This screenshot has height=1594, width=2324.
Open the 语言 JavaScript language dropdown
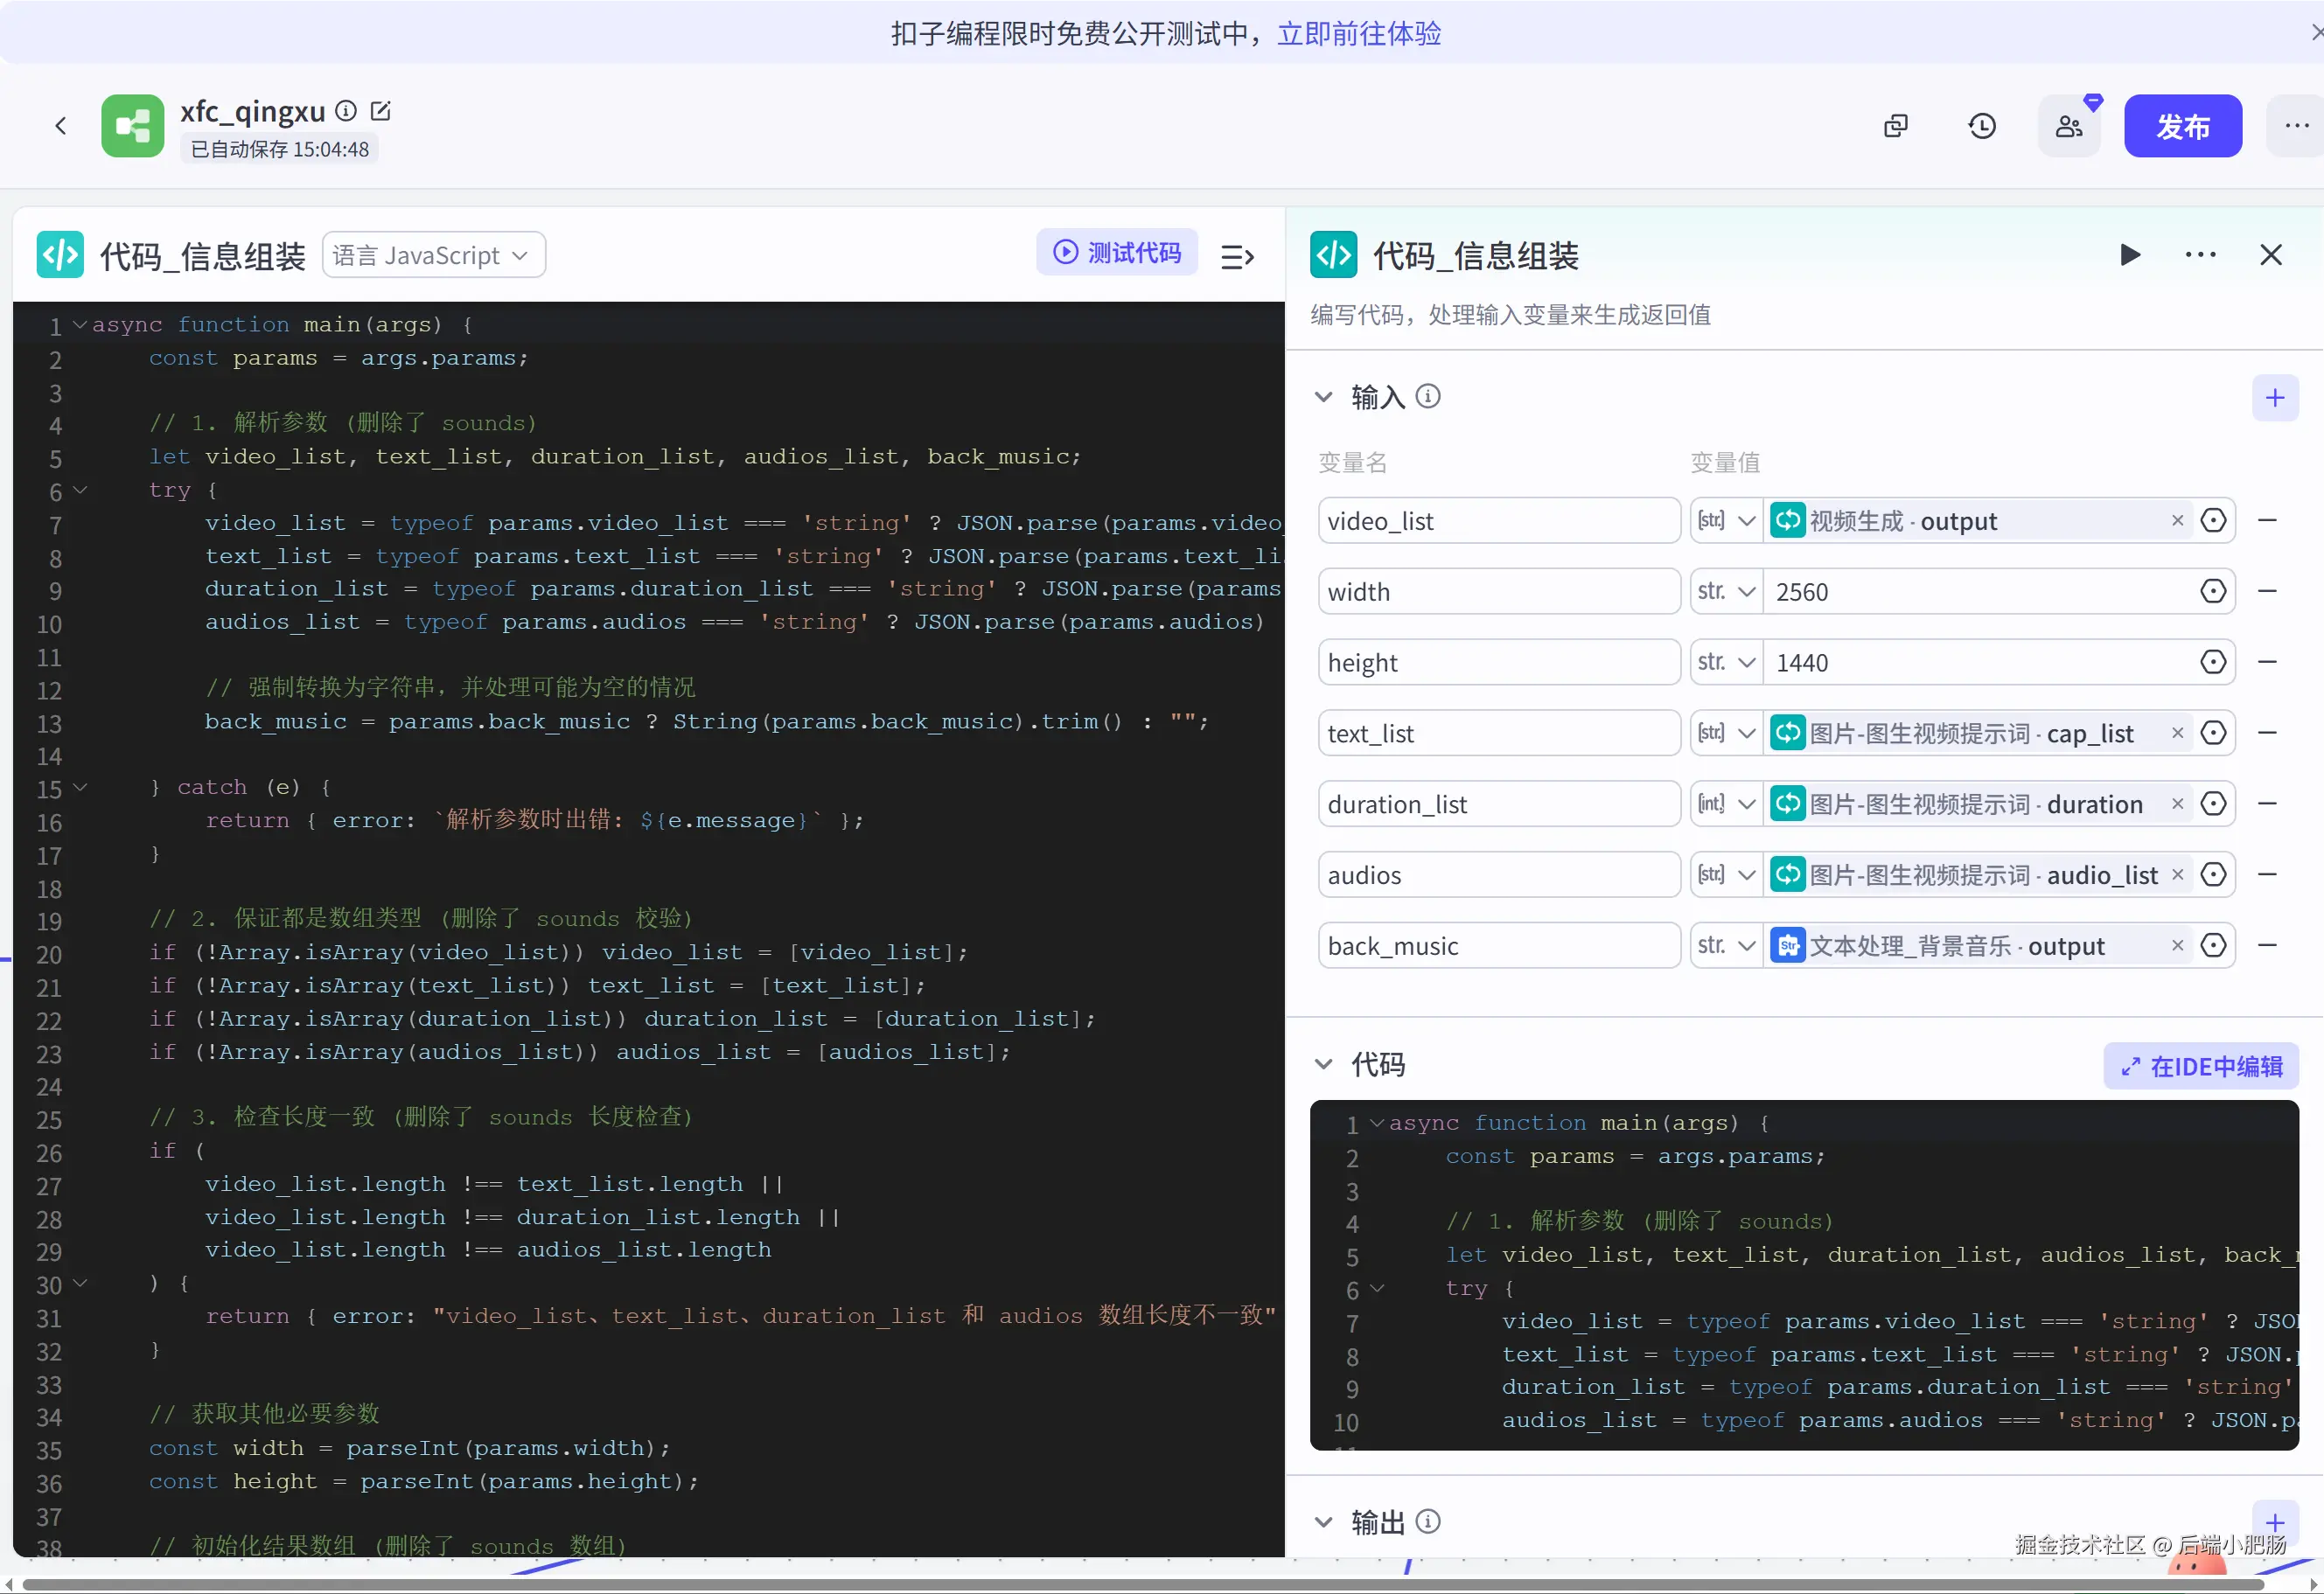433,254
